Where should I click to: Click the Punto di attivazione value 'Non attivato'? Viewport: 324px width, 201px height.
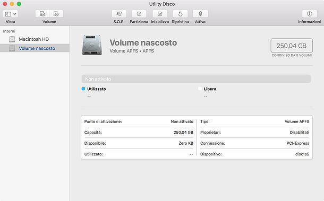(182, 121)
